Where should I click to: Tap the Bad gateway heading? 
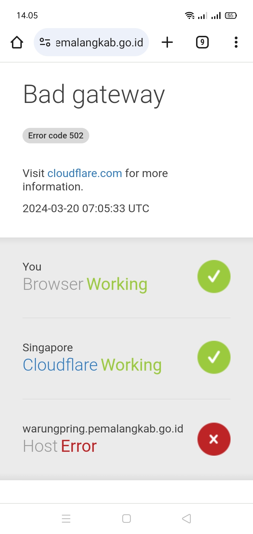(x=94, y=95)
